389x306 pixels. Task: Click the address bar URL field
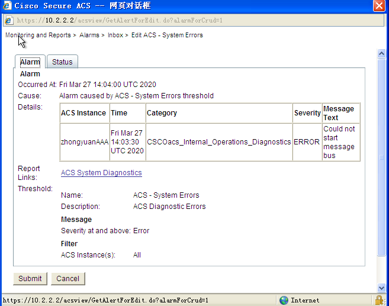pyautogui.click(x=194, y=20)
